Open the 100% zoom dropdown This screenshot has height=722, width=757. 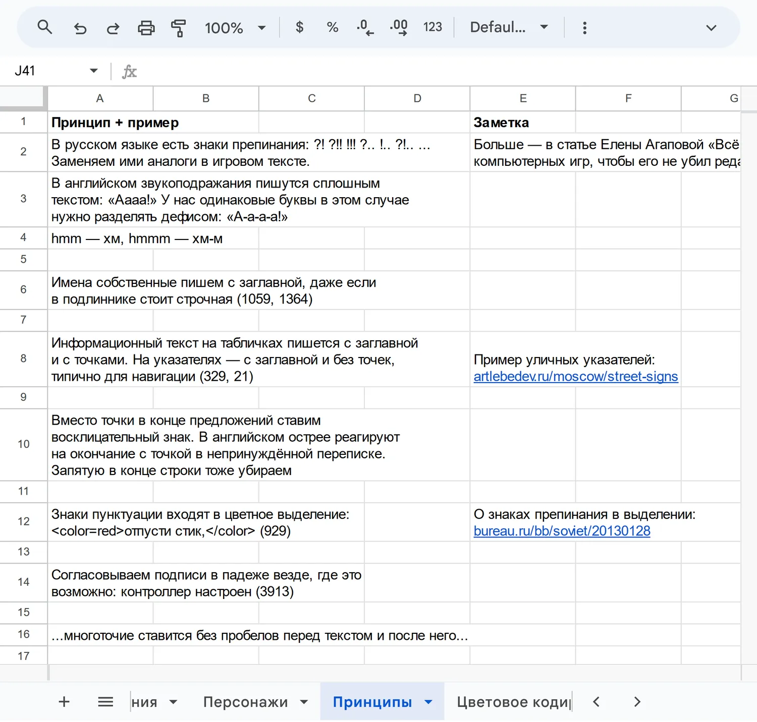[235, 28]
